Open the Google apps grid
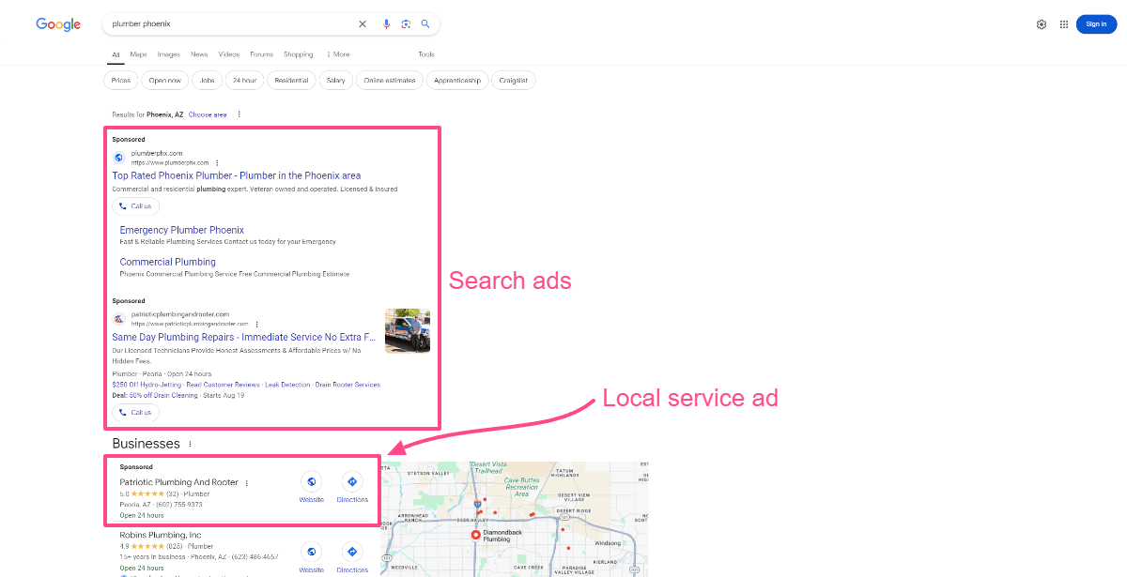The width and height of the screenshot is (1127, 577). click(x=1064, y=24)
